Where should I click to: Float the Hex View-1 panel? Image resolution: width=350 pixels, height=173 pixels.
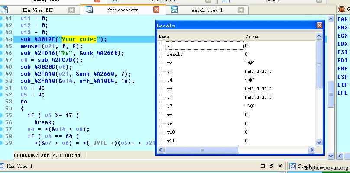point(272,166)
